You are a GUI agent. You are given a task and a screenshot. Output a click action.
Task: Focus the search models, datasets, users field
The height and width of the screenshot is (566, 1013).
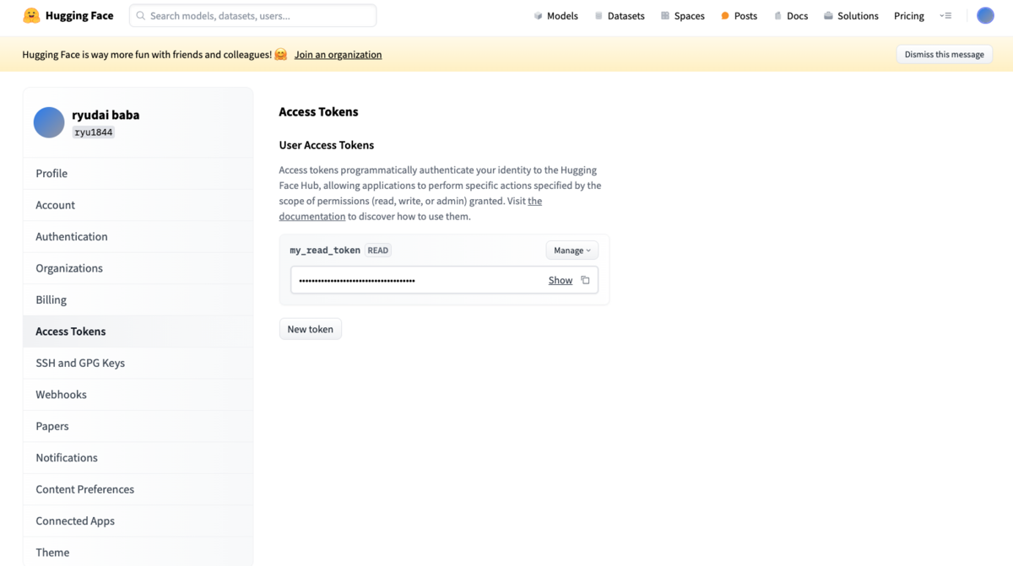point(253,15)
